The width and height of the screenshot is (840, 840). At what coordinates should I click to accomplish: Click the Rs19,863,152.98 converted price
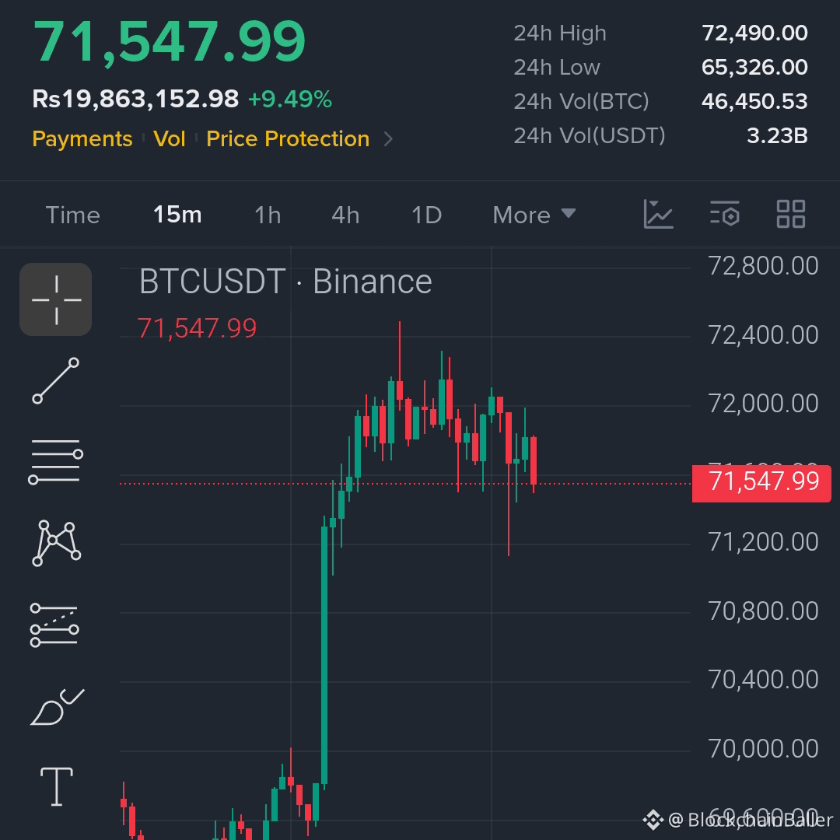(x=135, y=99)
